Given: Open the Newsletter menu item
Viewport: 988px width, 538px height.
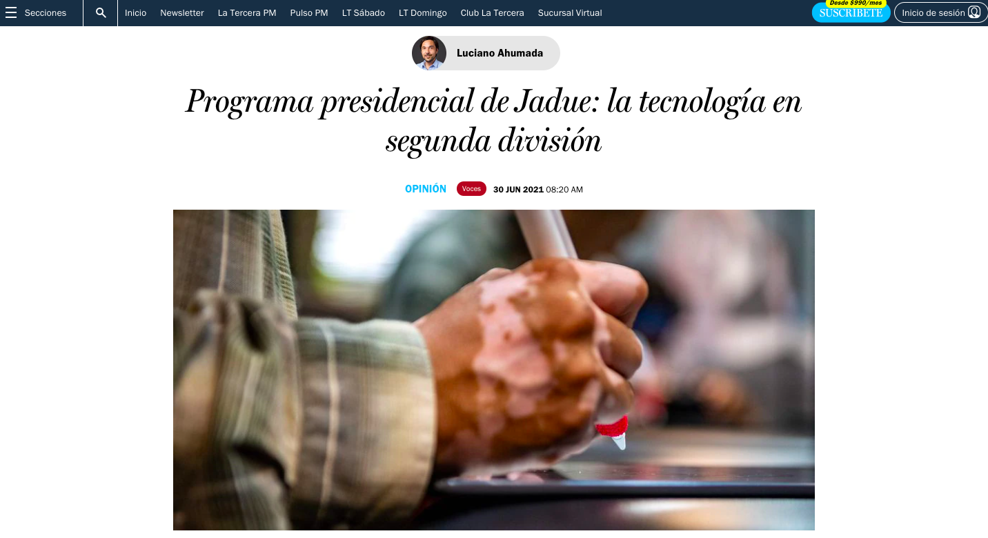Looking at the screenshot, I should [x=182, y=13].
